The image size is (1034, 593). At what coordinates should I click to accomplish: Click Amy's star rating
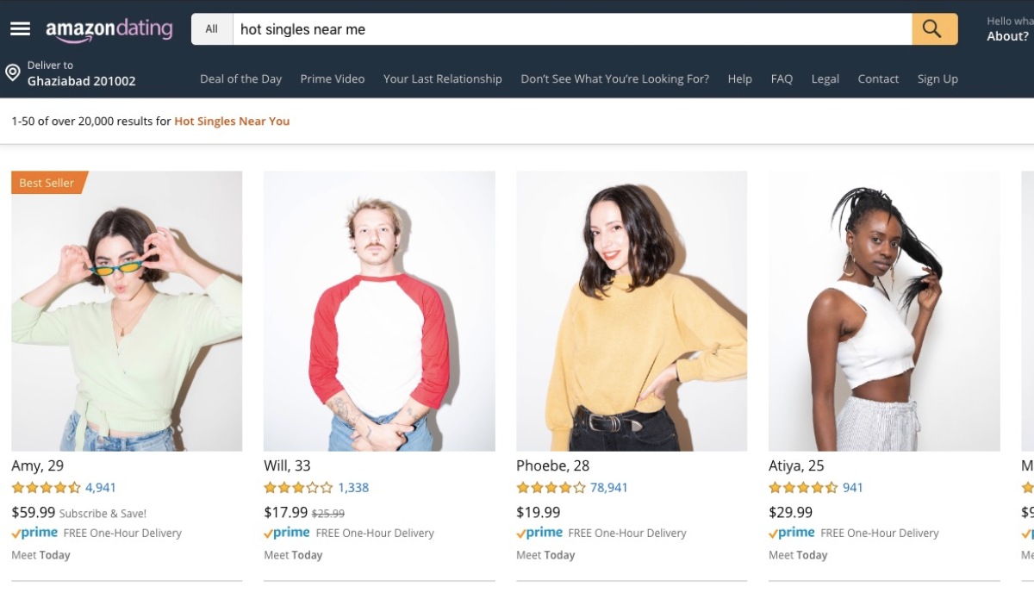[x=46, y=488]
